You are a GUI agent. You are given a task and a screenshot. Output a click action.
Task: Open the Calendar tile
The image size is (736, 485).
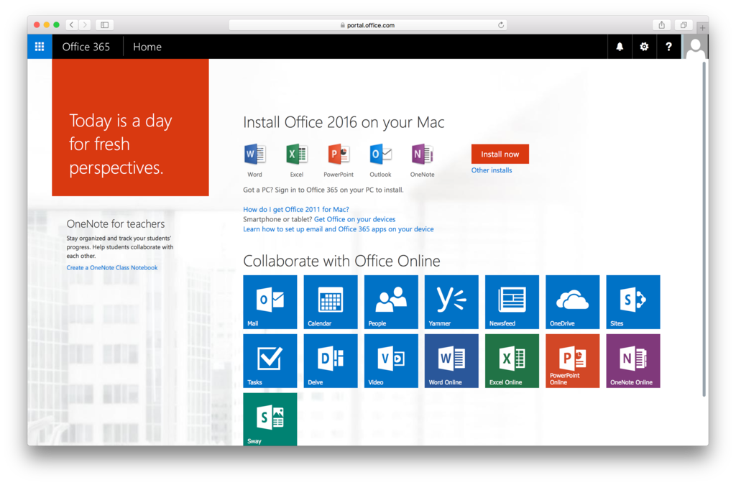point(331,302)
